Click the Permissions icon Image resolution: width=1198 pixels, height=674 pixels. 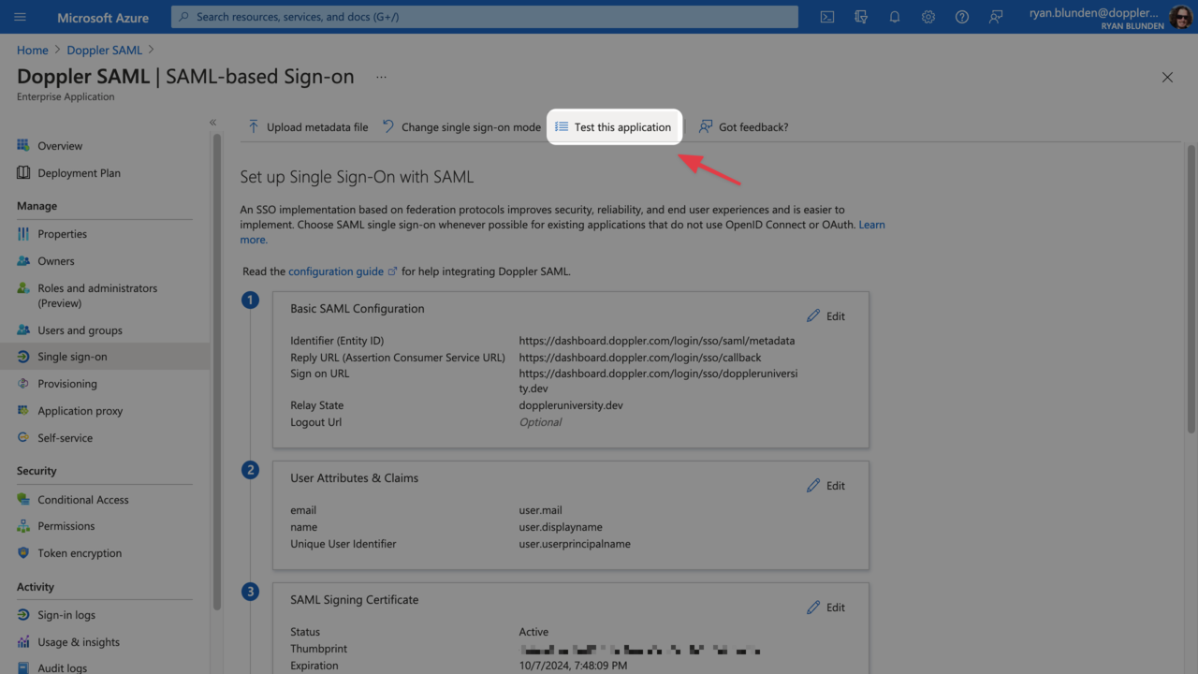point(23,525)
